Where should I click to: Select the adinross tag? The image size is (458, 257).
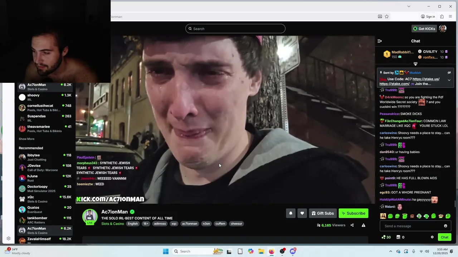coord(160,224)
